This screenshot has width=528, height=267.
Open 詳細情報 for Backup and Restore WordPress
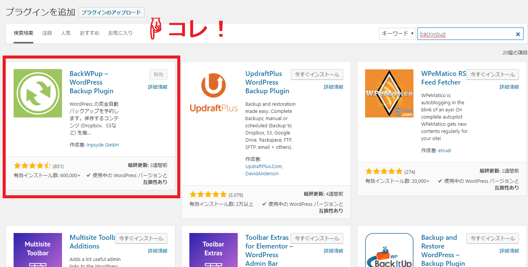click(509, 251)
